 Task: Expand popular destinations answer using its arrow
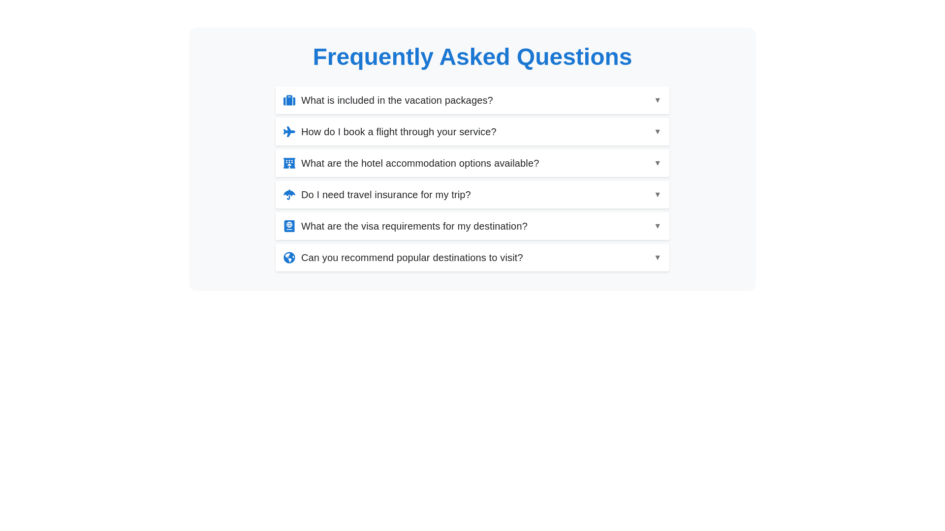[657, 258]
